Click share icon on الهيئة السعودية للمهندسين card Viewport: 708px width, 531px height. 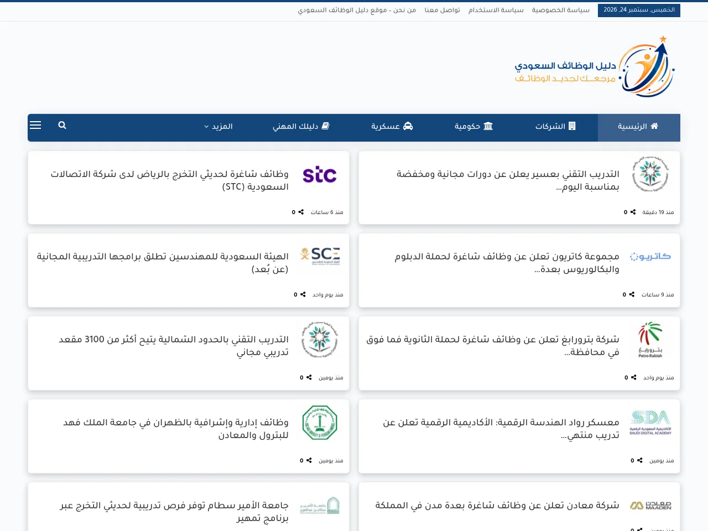click(303, 294)
